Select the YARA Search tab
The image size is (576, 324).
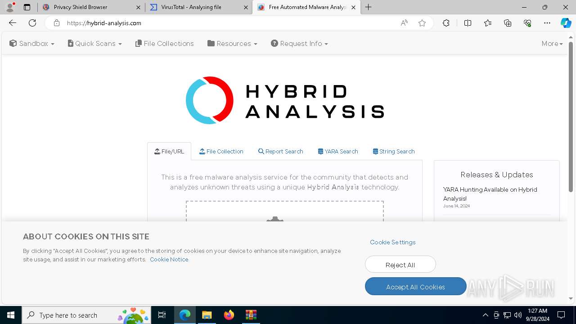[338, 152]
